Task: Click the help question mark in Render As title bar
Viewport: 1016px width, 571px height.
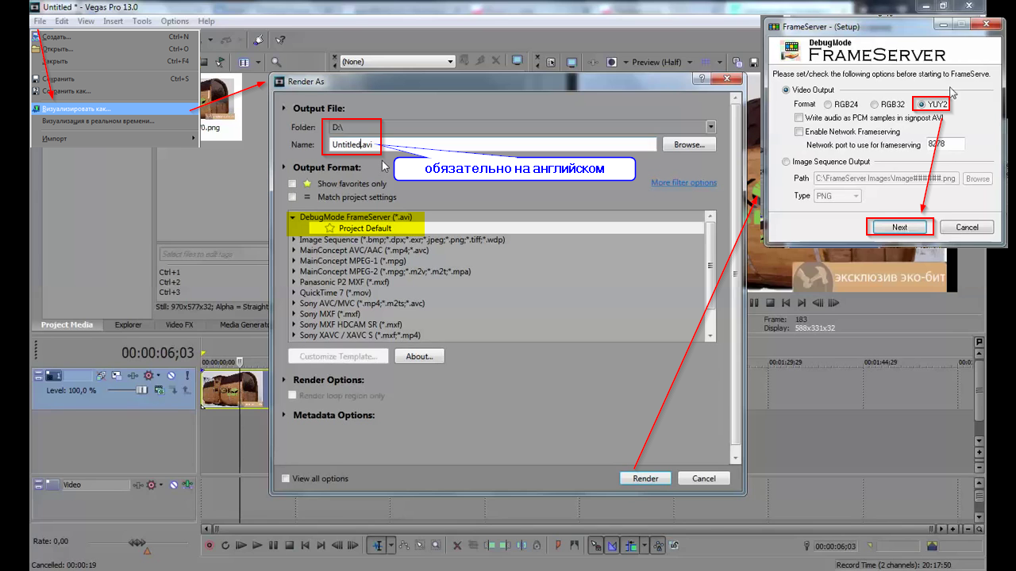Action: (700, 79)
